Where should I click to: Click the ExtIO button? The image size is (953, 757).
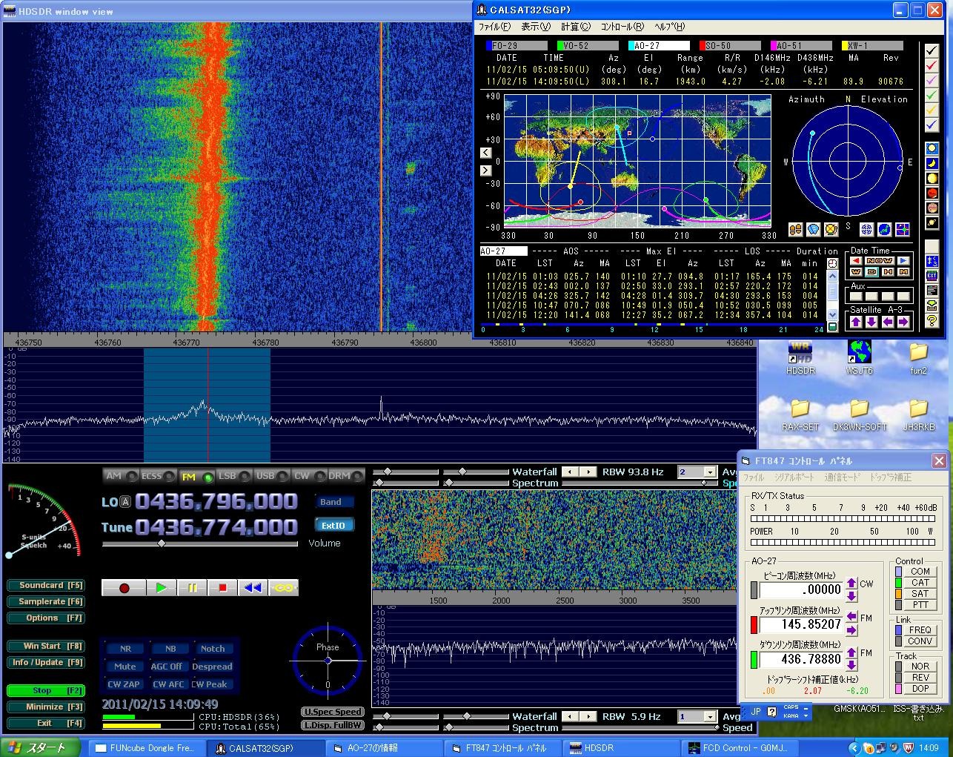point(333,526)
